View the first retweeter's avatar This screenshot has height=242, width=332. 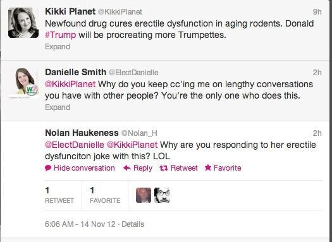[x=144, y=195]
